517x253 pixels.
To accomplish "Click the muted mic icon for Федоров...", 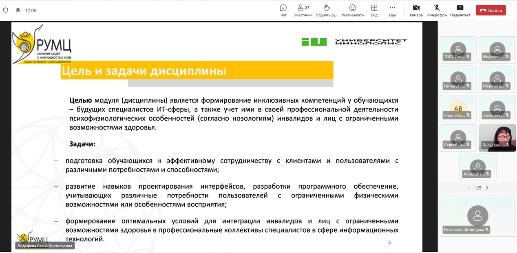I will click(x=507, y=57).
